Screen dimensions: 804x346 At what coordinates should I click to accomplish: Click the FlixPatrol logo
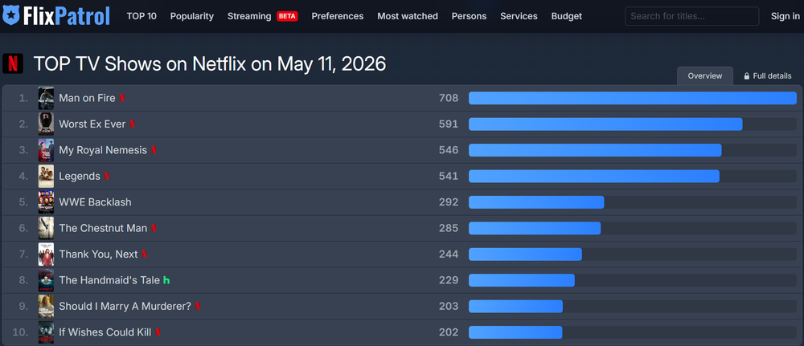pos(56,16)
